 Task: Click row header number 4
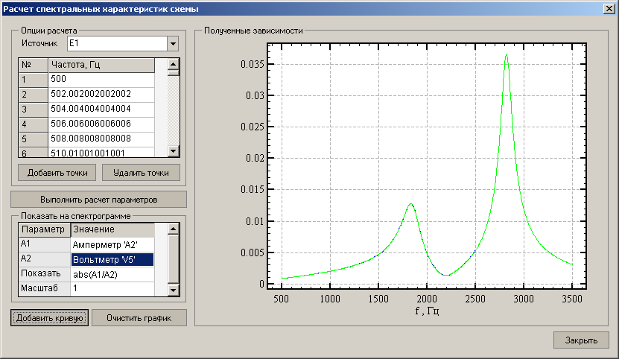pyautogui.click(x=33, y=124)
